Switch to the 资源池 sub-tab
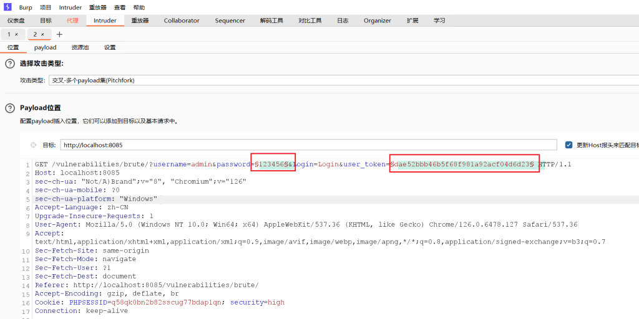This screenshot has width=639, height=319. point(80,47)
